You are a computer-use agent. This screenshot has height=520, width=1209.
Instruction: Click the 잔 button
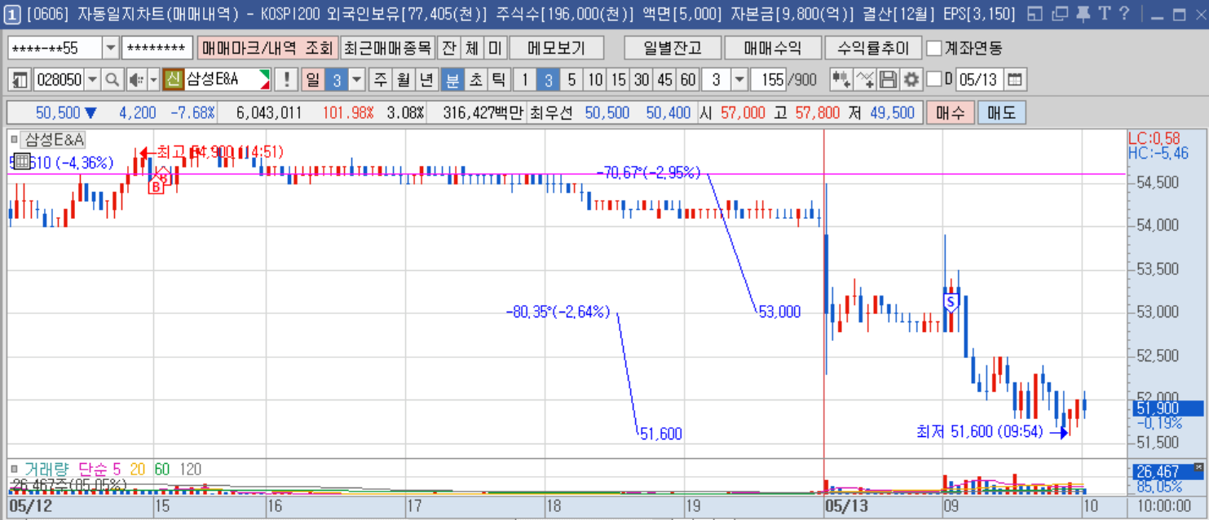tap(448, 48)
